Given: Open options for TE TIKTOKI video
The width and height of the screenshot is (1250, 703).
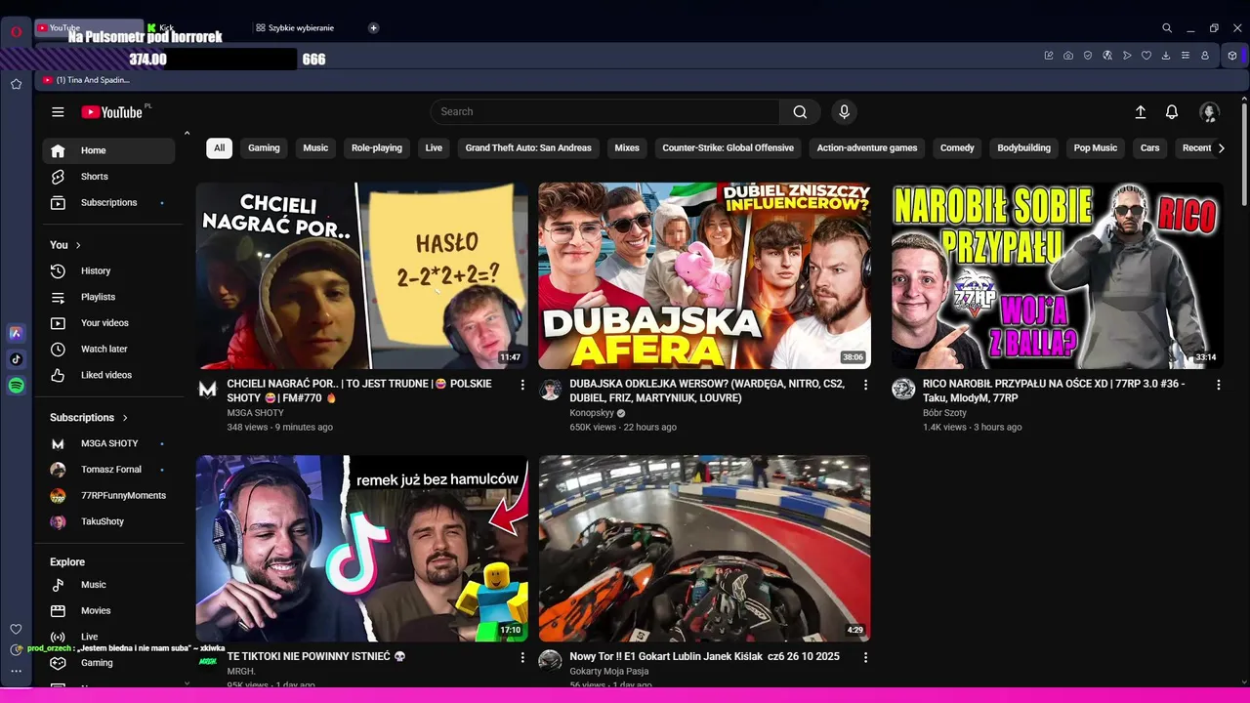Looking at the screenshot, I should pos(522,657).
